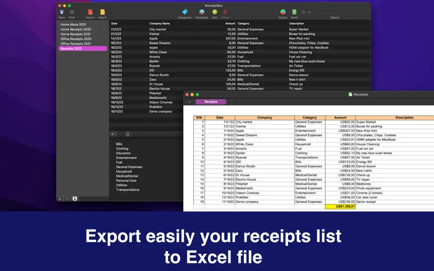434x271 pixels.
Task: Click the Import toolbar icon
Action: pos(103,12)
